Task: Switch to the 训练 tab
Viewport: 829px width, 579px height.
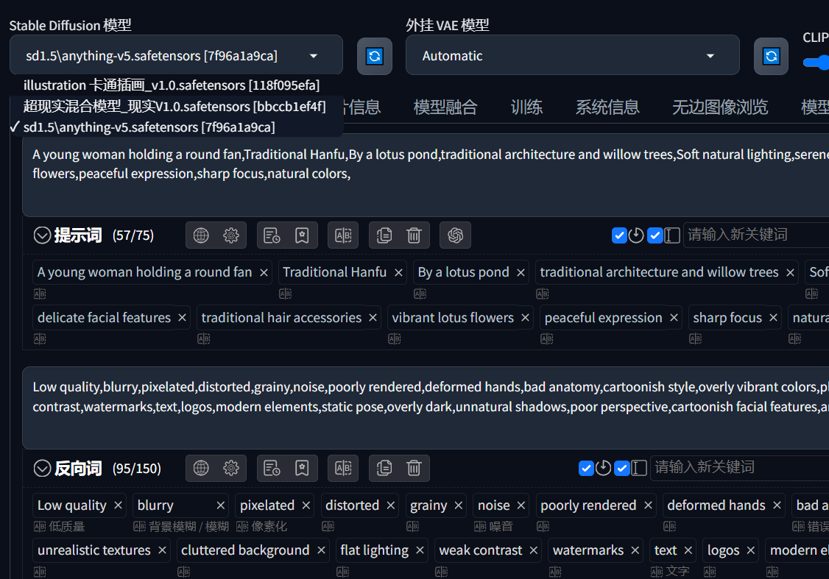Action: point(526,107)
